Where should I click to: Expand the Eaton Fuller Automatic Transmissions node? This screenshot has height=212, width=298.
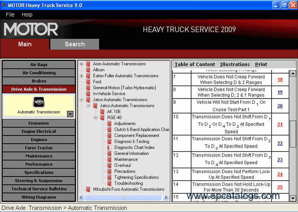point(81,76)
